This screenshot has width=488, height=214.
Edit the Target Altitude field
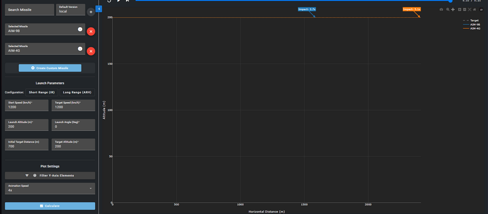73,144
